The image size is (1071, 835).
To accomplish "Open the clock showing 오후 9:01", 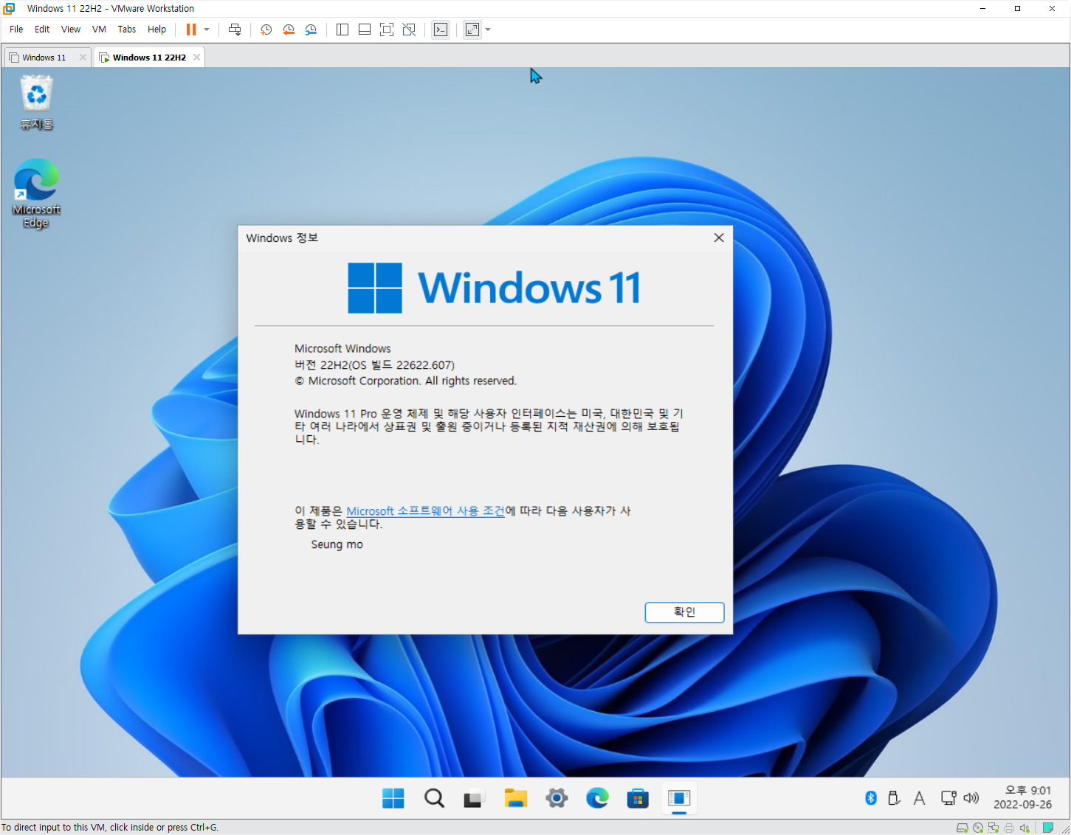I will [x=1022, y=797].
